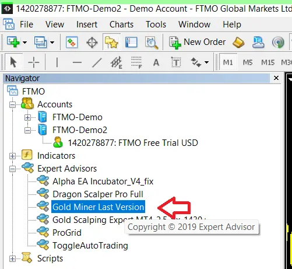This screenshot has width=292, height=269.
Task: Select the vertical line drawing tool
Action: point(57,62)
